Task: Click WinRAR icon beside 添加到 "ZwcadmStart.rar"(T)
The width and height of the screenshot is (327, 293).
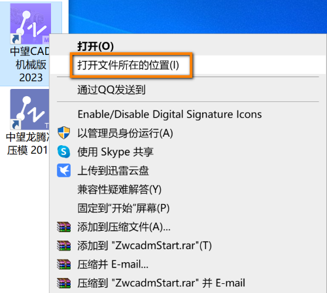Action: pyautogui.click(x=63, y=245)
